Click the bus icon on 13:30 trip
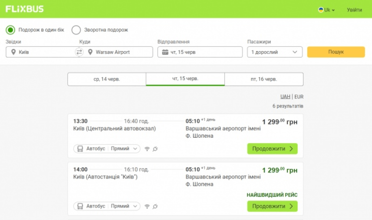The image size is (372, 220). coord(80,149)
